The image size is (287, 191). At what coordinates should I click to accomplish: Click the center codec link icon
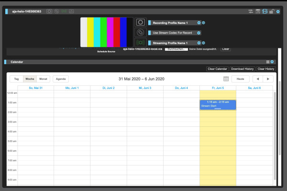pyautogui.click(x=140, y=33)
